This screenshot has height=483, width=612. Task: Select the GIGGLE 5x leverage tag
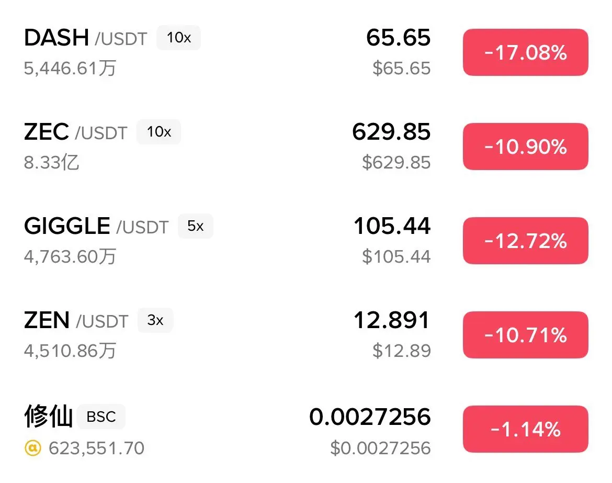pos(196,226)
